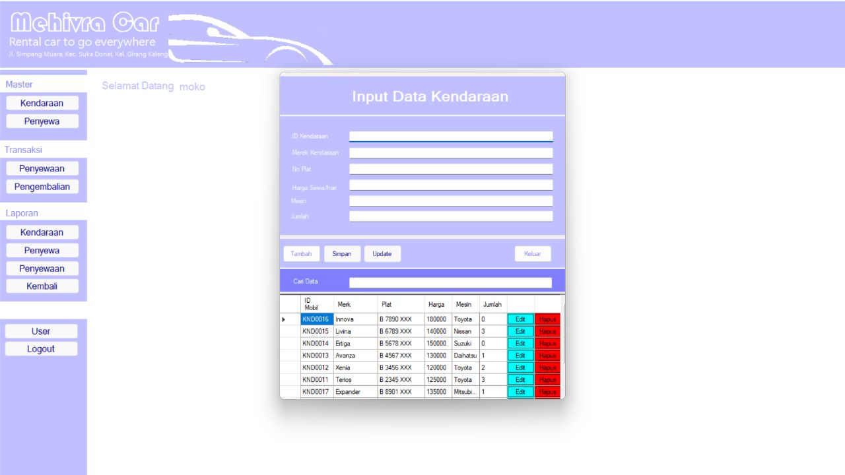Click the Cari Data search box
Screen dimensions: 845x475
point(451,281)
